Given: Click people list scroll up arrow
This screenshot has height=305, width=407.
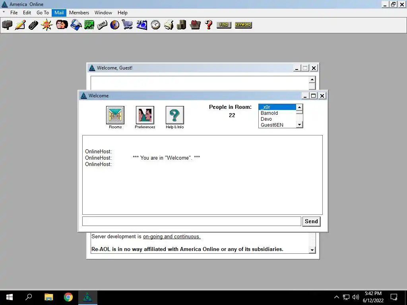Looking at the screenshot, I should (299, 107).
